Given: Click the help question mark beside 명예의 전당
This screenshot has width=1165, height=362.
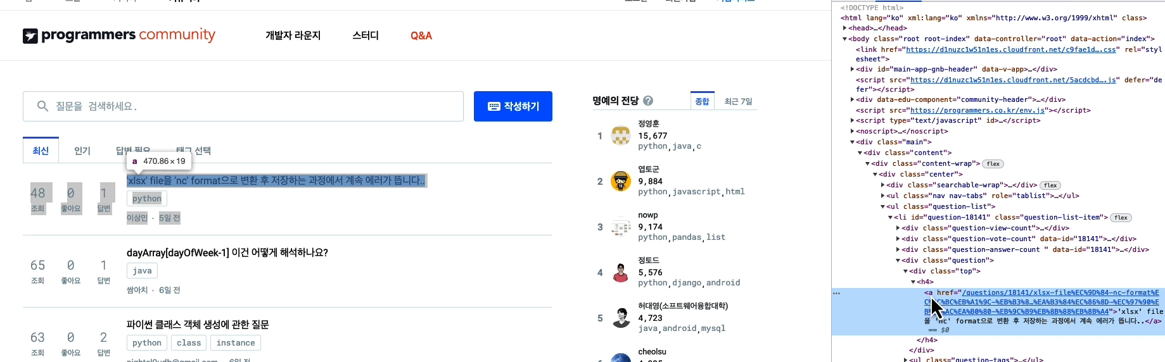Looking at the screenshot, I should click(x=648, y=101).
